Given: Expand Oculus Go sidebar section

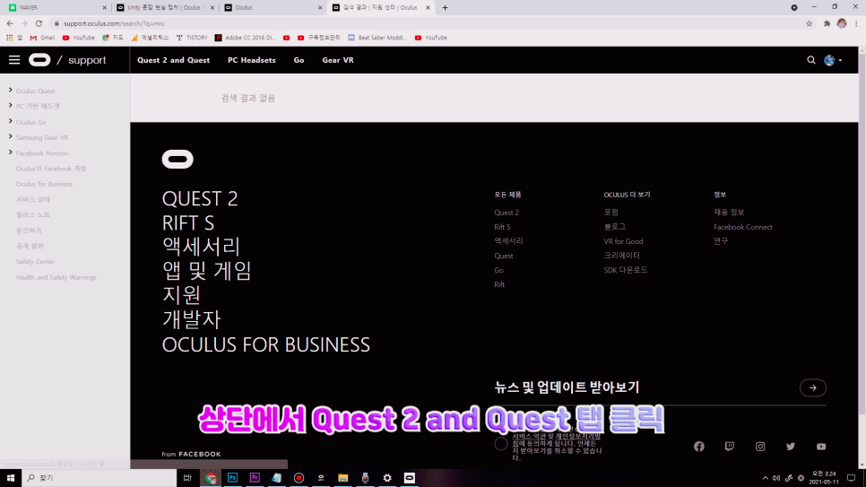Looking at the screenshot, I should pyautogui.click(x=10, y=121).
